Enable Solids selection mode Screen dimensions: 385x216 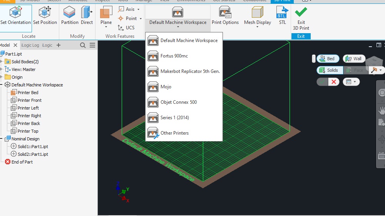tap(330, 70)
